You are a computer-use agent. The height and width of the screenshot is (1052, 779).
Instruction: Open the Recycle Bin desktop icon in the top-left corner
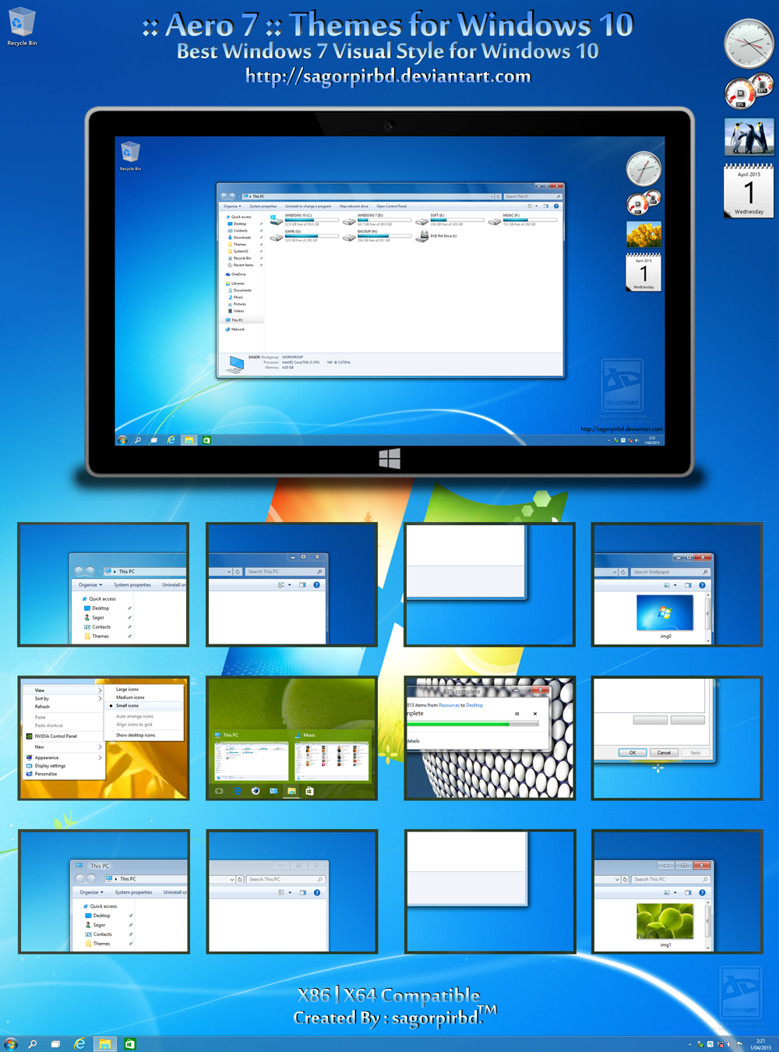(22, 25)
